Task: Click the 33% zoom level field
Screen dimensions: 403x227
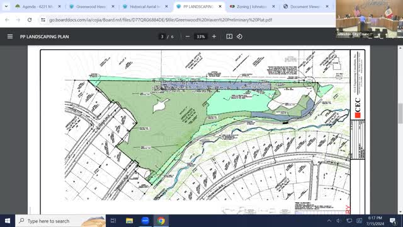Action: 201,37
